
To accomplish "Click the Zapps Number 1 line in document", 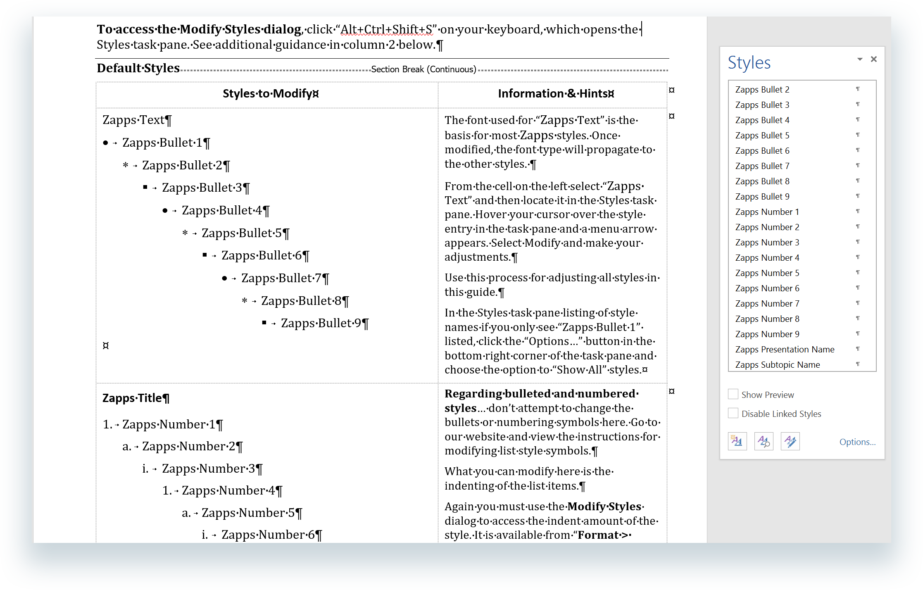I will pos(172,424).
